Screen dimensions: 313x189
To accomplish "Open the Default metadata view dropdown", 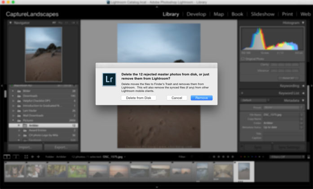I will 255,100.
